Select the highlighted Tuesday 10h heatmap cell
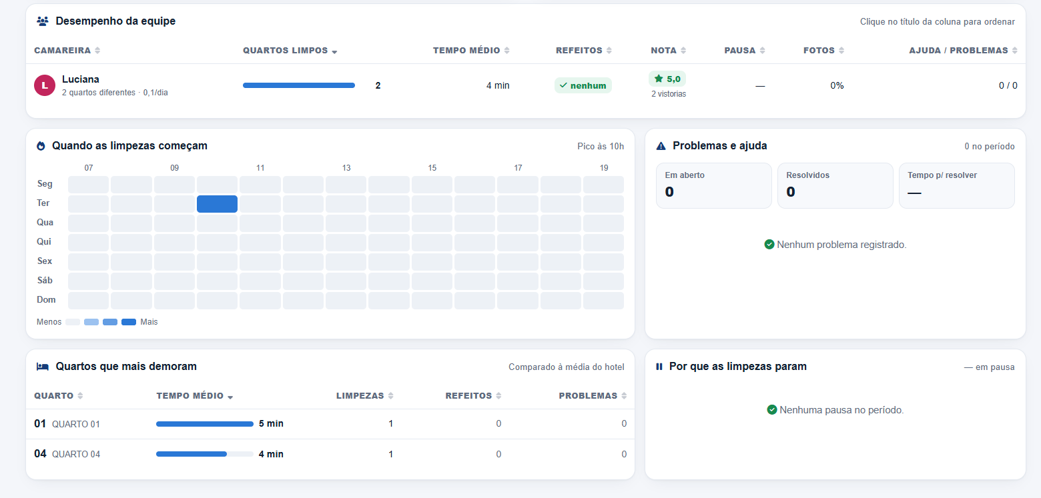This screenshot has width=1041, height=498. (x=217, y=204)
